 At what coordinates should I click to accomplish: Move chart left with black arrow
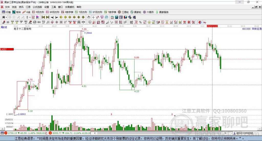(52, 17)
